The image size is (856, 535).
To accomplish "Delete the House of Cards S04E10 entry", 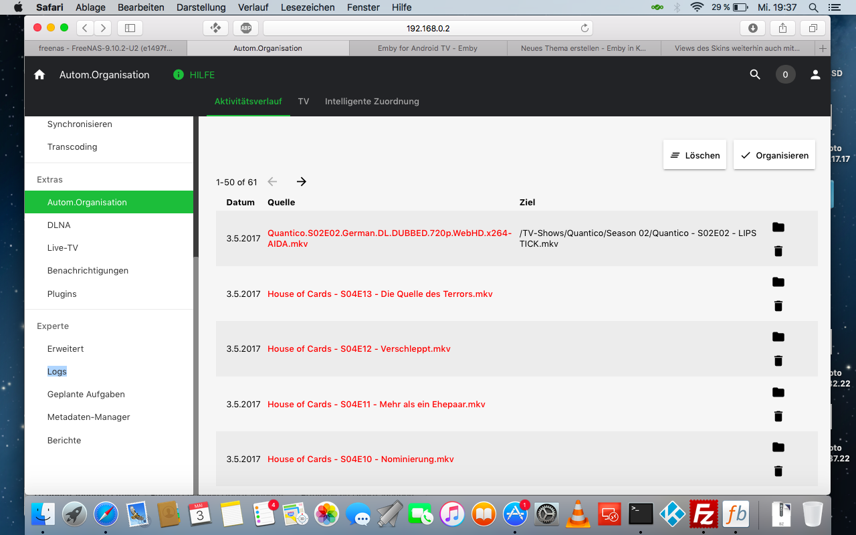I will coord(778,471).
